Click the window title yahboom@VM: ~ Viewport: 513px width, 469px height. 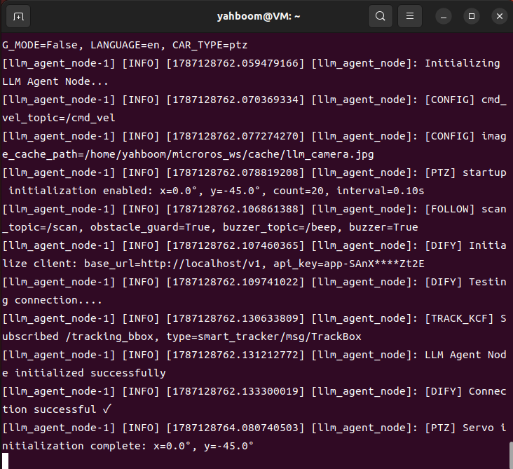click(x=259, y=16)
